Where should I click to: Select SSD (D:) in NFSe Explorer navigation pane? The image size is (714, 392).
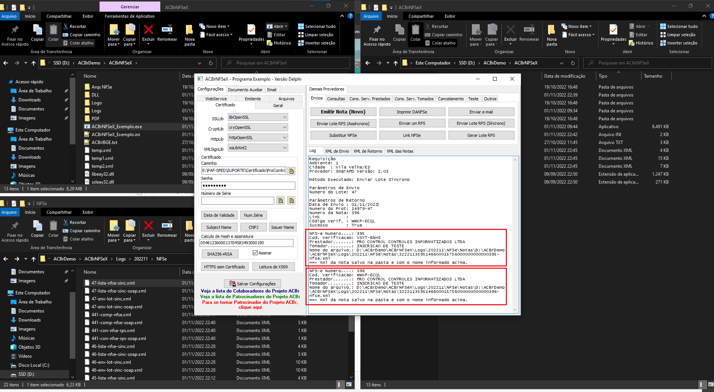pos(26,374)
